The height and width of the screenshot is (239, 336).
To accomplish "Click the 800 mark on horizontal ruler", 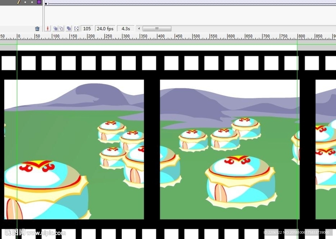I will [302, 36].
